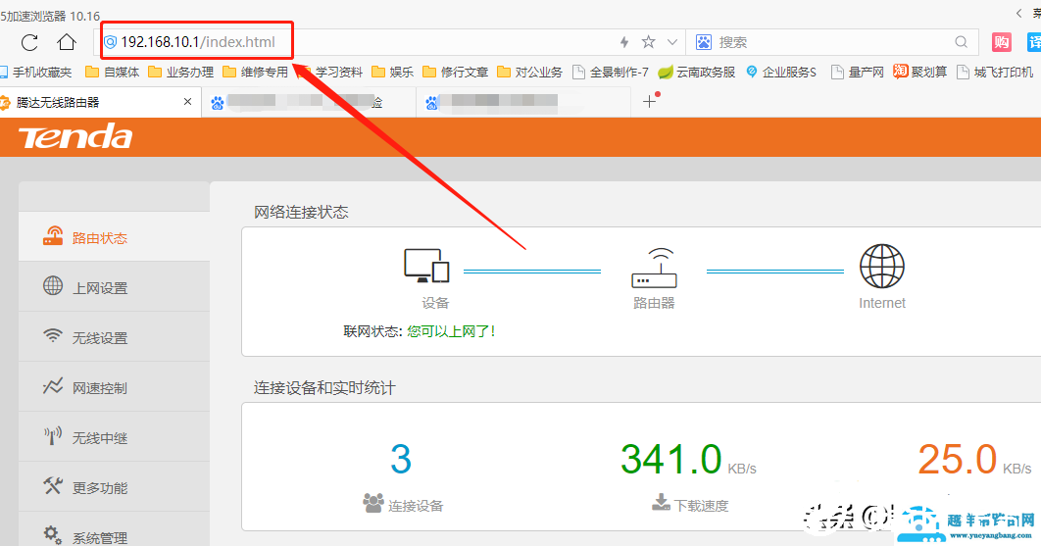Open the 企业服务S bookmark
Screen dimensions: 1041x546
(x=781, y=72)
